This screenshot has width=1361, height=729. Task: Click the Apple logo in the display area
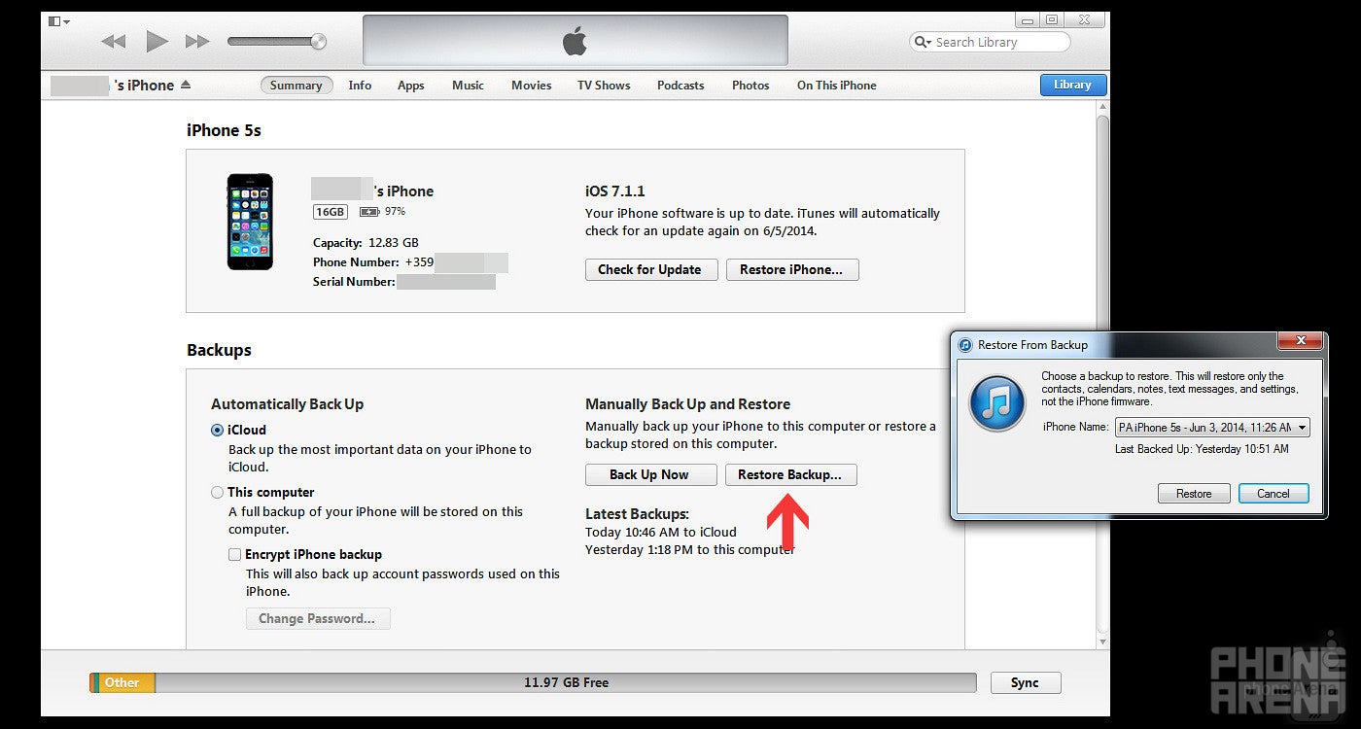tap(575, 41)
